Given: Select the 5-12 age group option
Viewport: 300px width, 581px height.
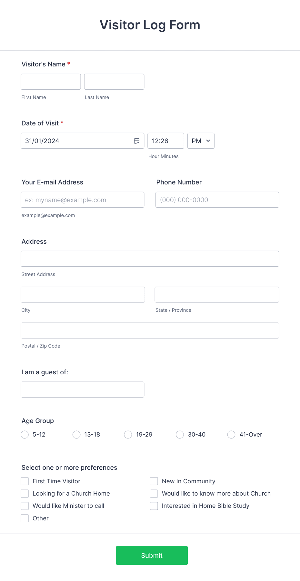Looking at the screenshot, I should pos(25,435).
